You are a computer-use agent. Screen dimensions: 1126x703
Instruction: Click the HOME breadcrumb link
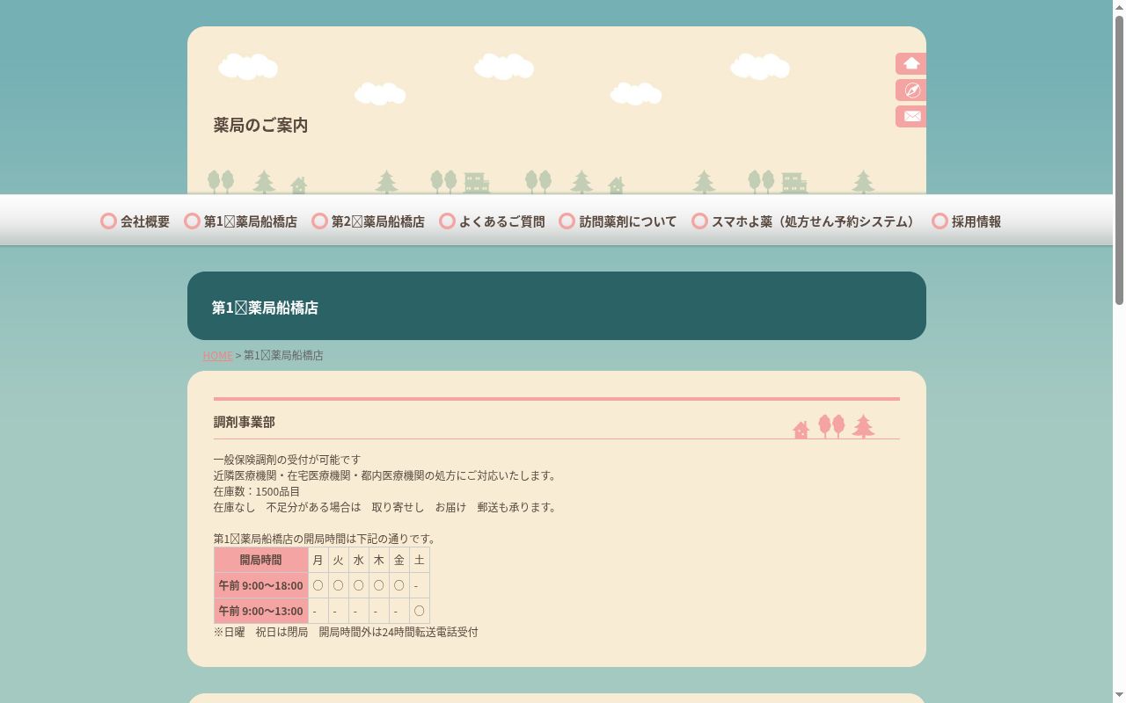coord(217,355)
